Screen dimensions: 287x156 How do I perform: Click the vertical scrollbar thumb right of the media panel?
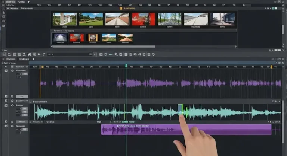point(283,29)
